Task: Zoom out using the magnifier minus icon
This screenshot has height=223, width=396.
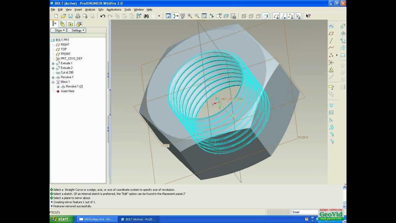Action: pos(197,16)
